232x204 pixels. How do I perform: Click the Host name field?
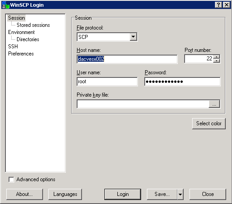coord(127,59)
